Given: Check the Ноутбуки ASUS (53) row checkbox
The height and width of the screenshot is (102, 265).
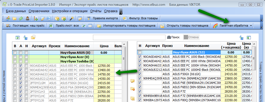Looking at the screenshot, I should click(x=140, y=52).
